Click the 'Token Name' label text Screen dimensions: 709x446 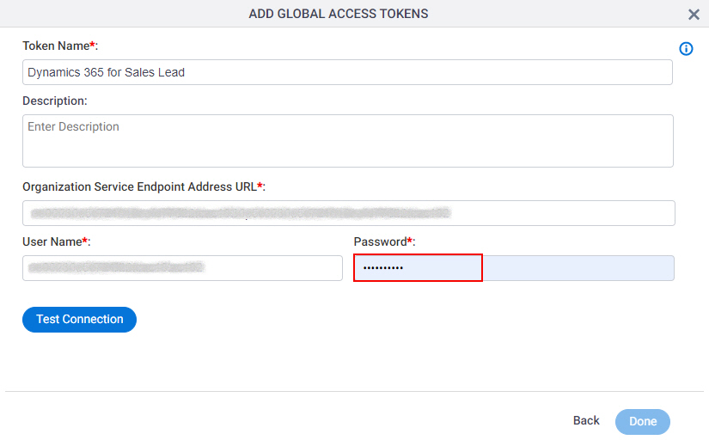point(56,46)
